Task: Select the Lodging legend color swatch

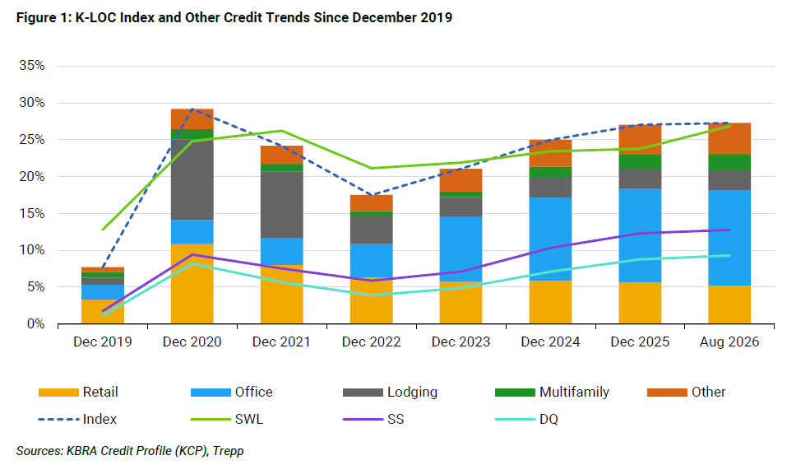Action: 363,393
